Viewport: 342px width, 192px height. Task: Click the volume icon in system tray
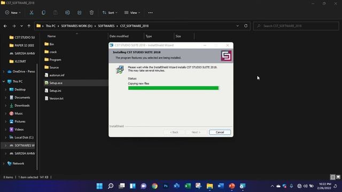click(305, 186)
